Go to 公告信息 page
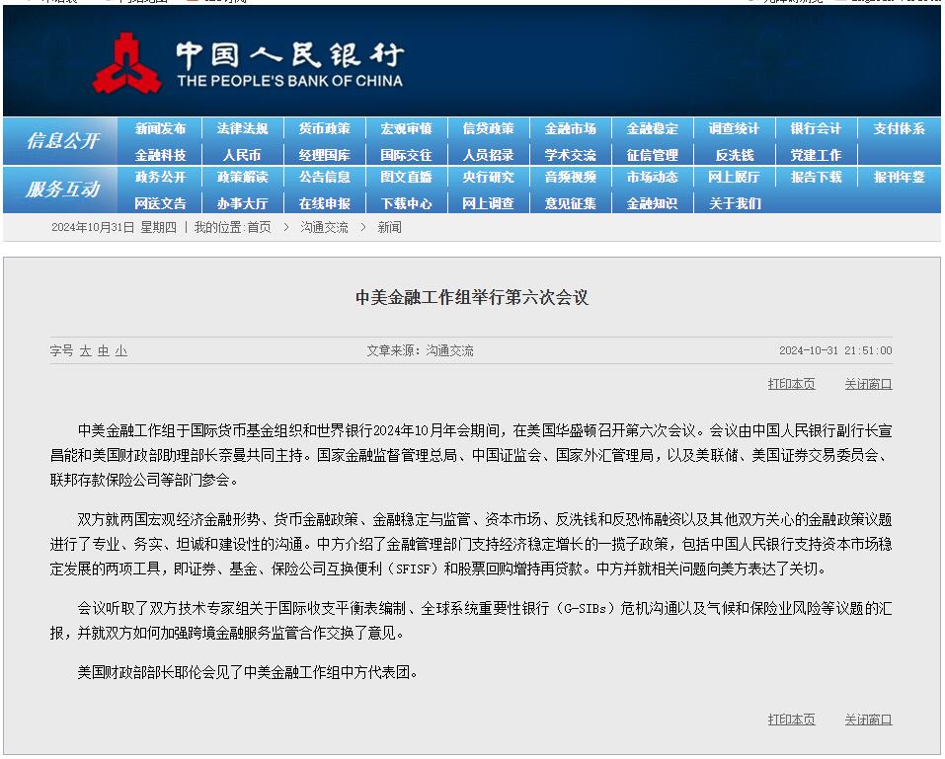Screen dimensions: 945x759 (324, 177)
